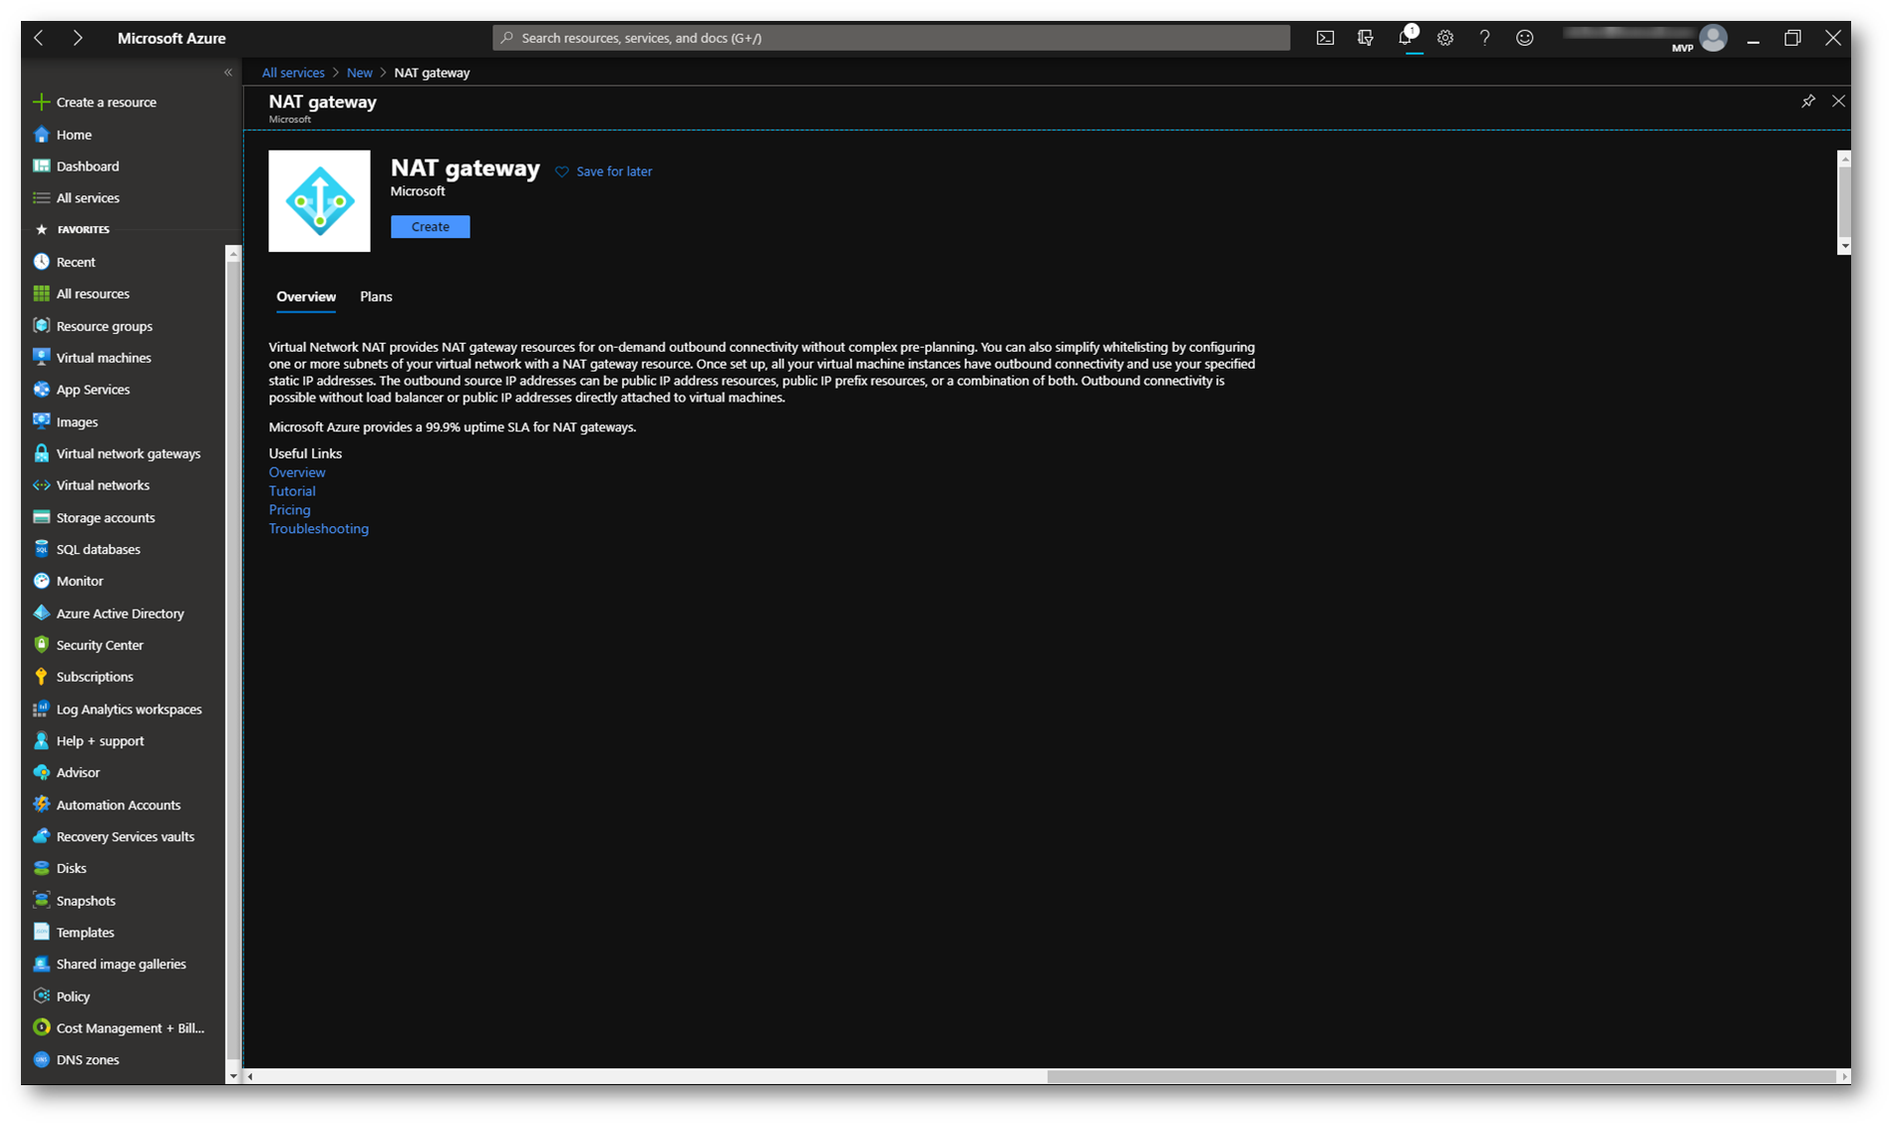Go back using the back arrow

pyautogui.click(x=39, y=38)
